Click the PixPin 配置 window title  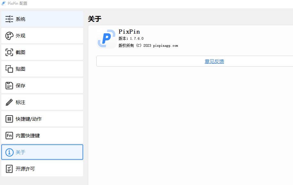pos(17,4)
